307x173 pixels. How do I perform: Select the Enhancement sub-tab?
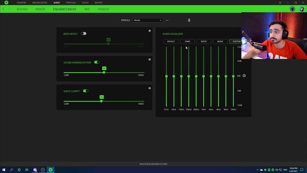coord(65,9)
